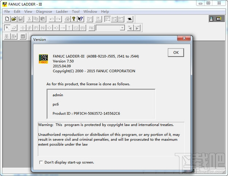Click the FANUC logo in the Version dialog
The image size is (228, 176).
(43, 59)
